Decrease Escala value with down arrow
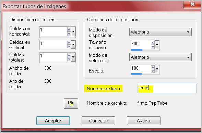This screenshot has width=202, height=133. tap(153, 71)
